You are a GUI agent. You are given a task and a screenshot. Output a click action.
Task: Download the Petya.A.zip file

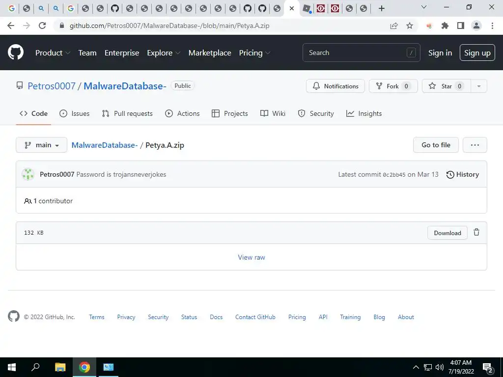[447, 233]
